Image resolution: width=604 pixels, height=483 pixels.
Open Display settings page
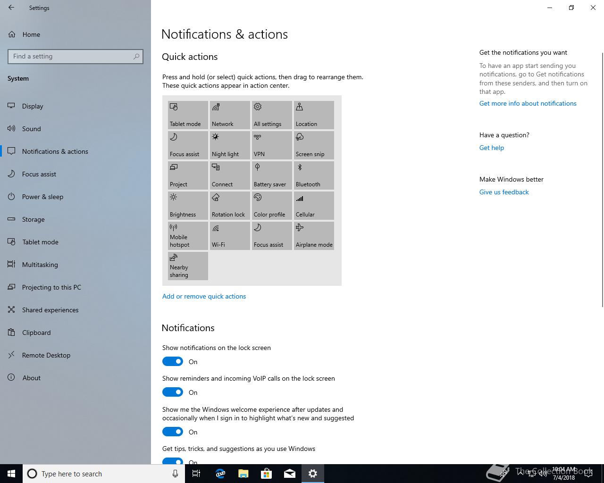tap(75, 106)
